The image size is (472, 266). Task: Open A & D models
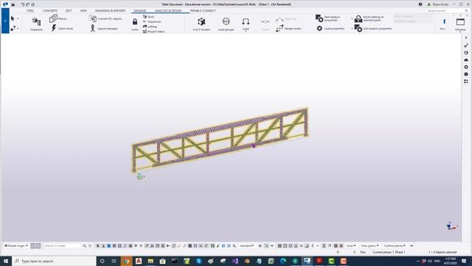pyautogui.click(x=201, y=24)
